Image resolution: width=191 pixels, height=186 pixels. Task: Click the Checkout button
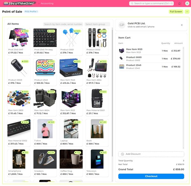coord(151,176)
